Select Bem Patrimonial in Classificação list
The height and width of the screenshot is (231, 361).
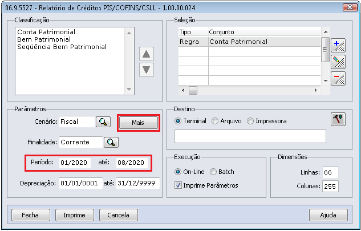44,39
